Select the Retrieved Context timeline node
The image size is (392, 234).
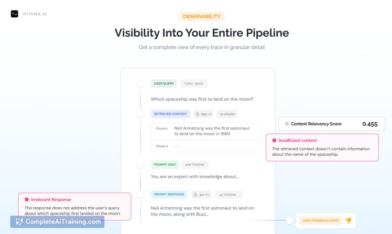point(140,114)
